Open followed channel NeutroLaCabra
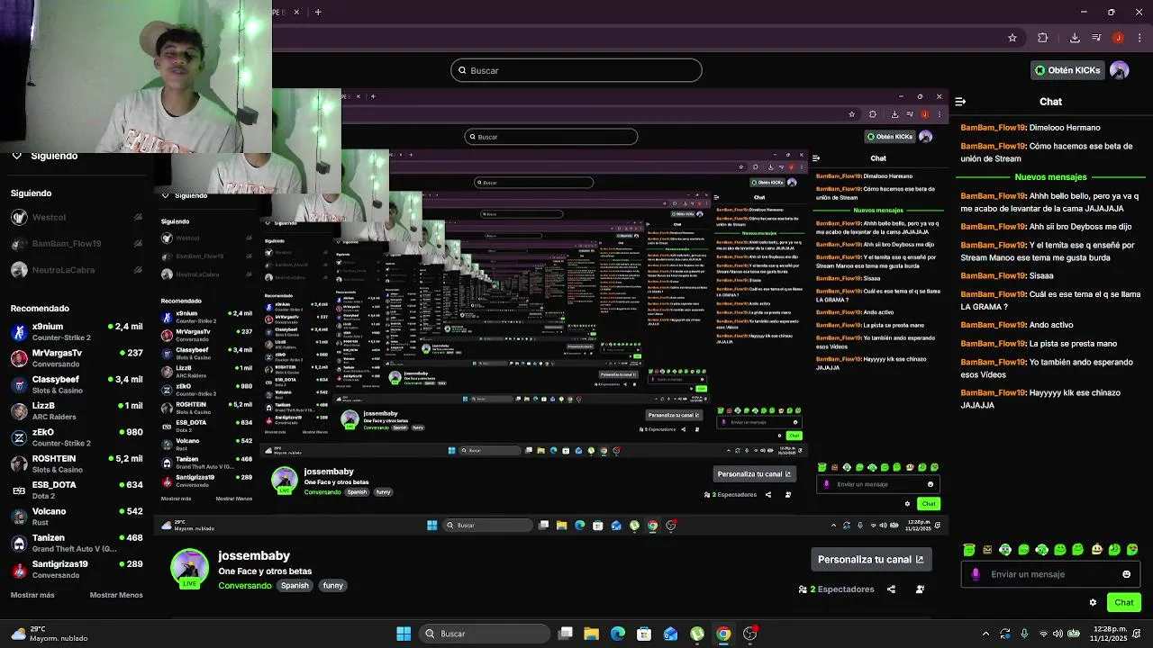This screenshot has height=648, width=1153. pos(77,270)
